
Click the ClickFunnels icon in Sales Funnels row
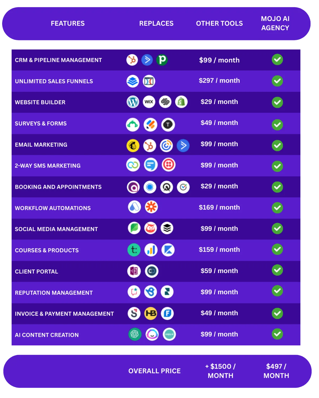tap(149, 81)
